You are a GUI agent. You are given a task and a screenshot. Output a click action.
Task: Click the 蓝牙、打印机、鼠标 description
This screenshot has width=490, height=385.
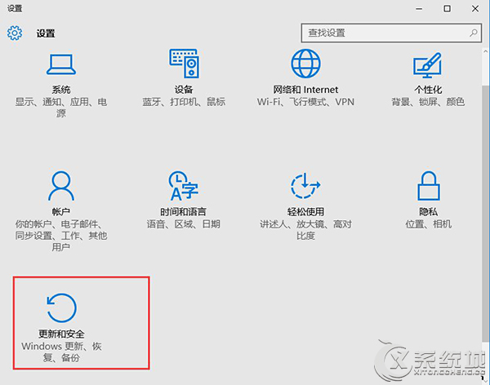[184, 102]
